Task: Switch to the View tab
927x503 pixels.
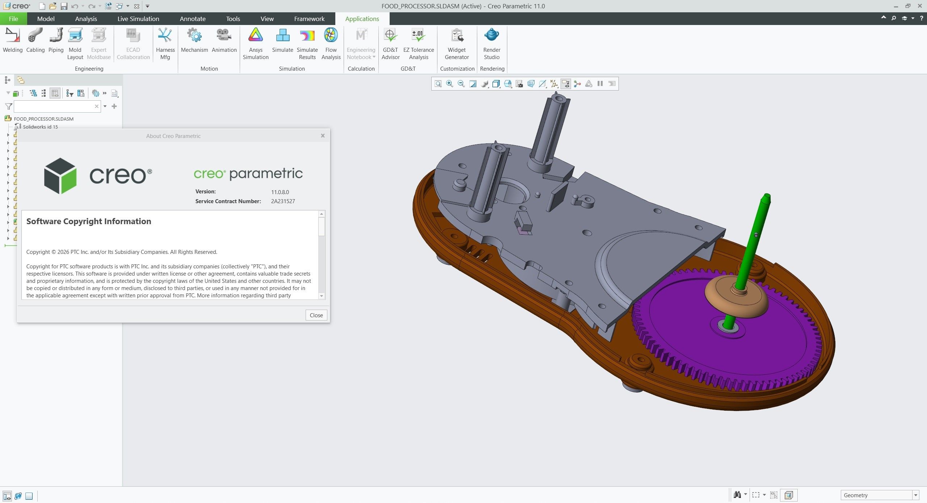Action: (267, 19)
